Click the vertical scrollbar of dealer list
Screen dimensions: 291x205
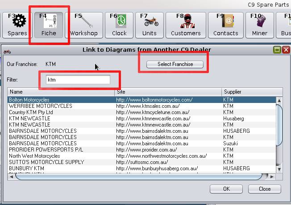coord(279,129)
